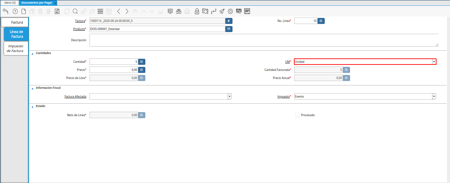Screen dimensions: 450x183
Task: Click the underlined Producto label link
Action: pyautogui.click(x=79, y=29)
